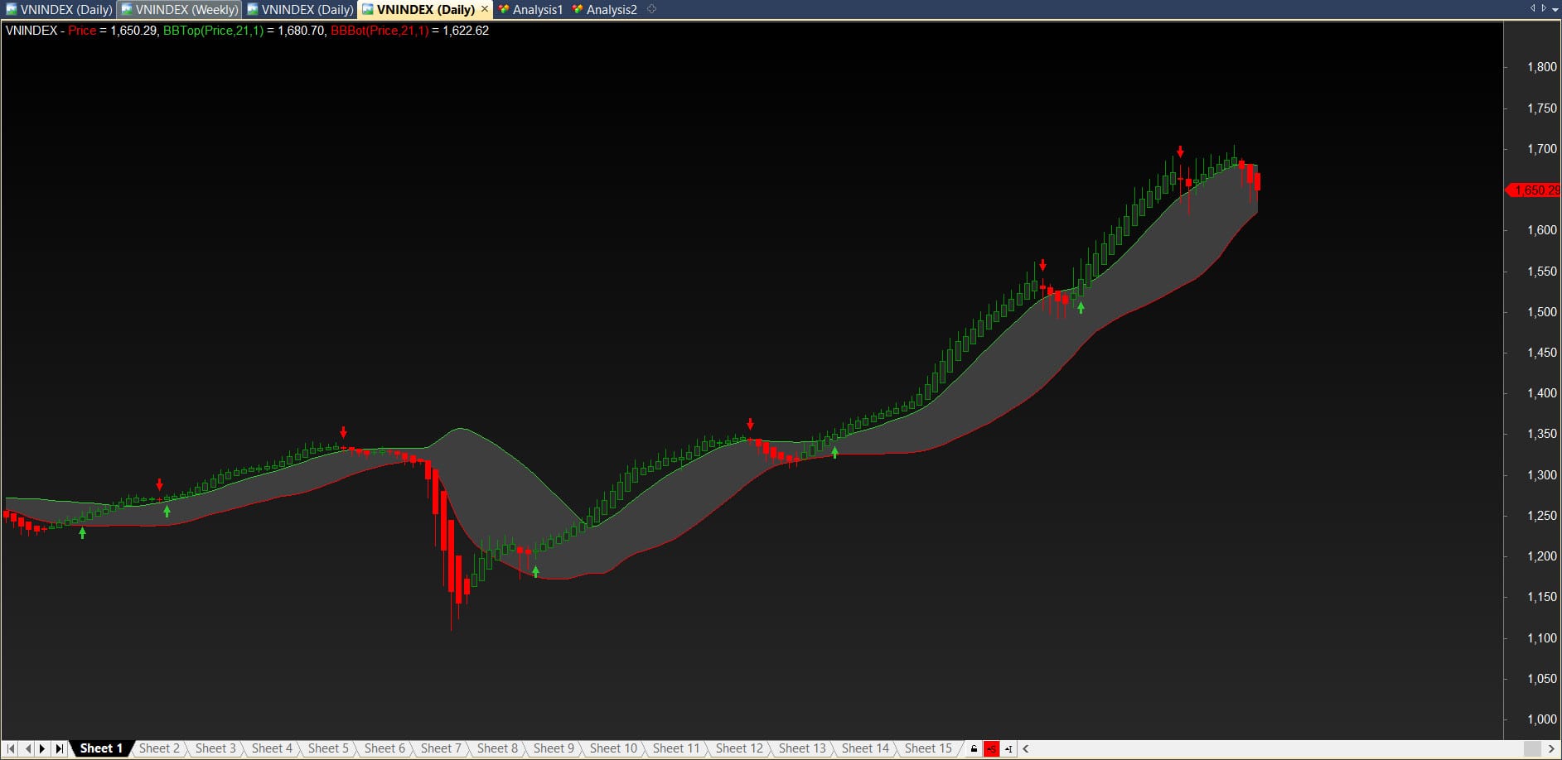The width and height of the screenshot is (1562, 760).
Task: Click the horizontal scrollbar thumb
Action: 1532,749
